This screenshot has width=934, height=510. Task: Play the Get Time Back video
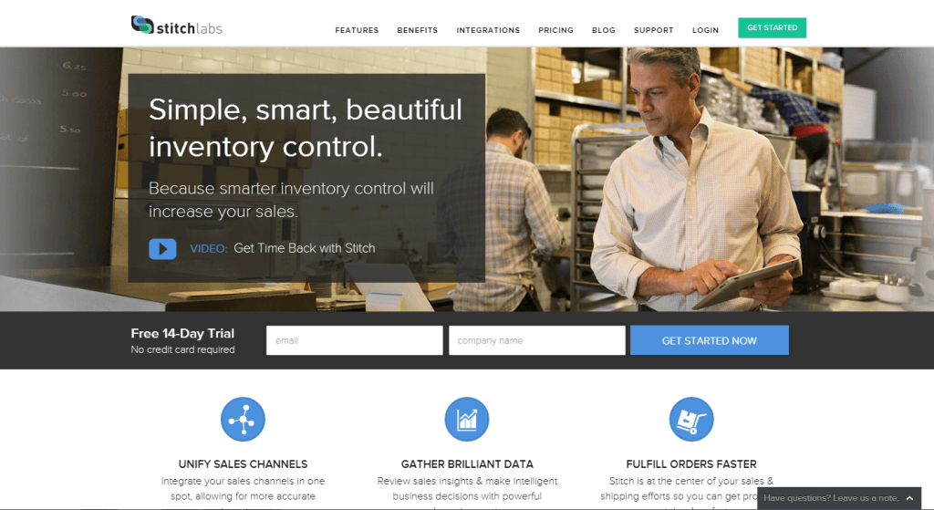[162, 249]
